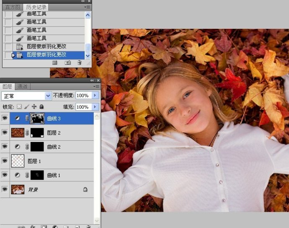Select the 曲线 3 layer mask thumbnail
The width and height of the screenshot is (289, 228).
(37, 118)
